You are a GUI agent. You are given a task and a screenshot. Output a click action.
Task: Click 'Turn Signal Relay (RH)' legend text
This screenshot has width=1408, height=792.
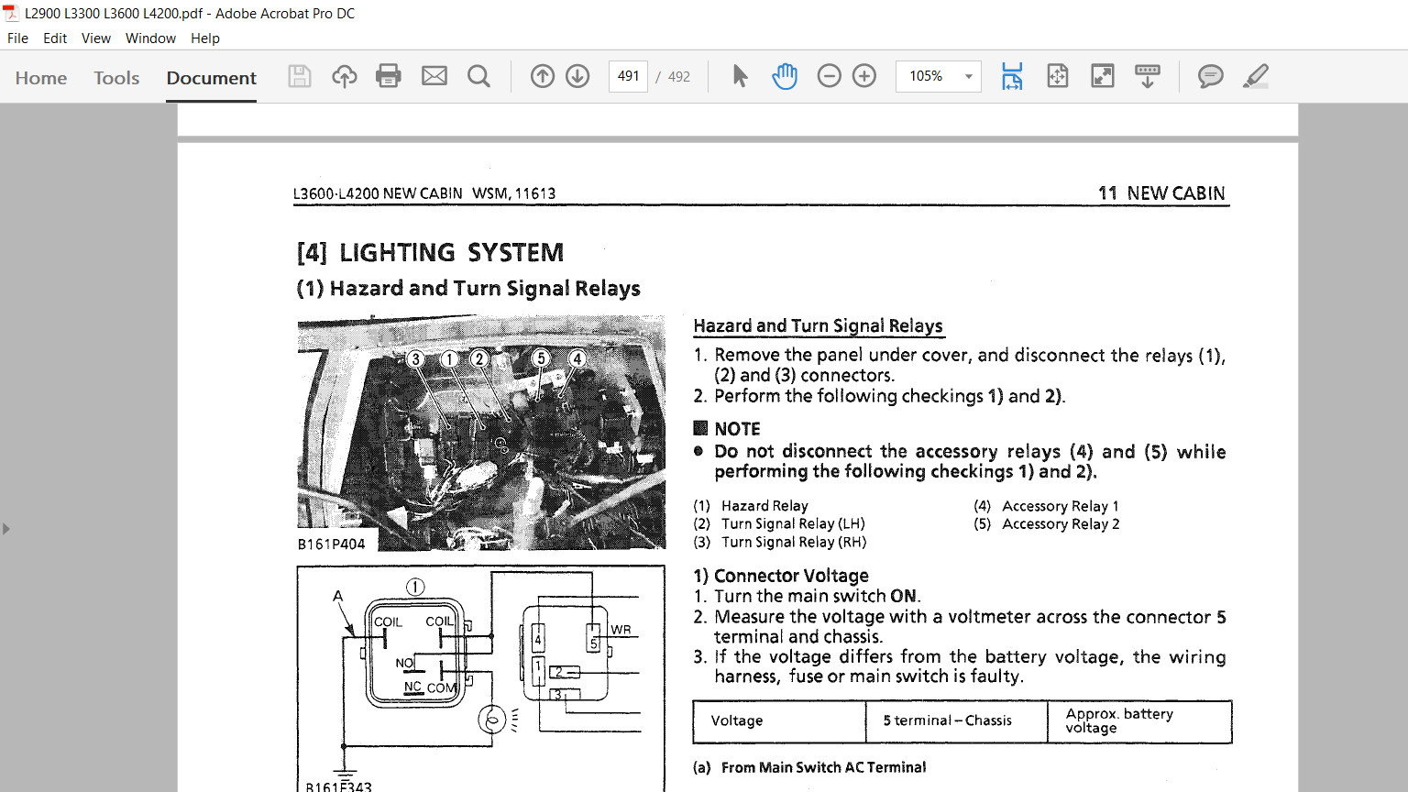tap(794, 543)
